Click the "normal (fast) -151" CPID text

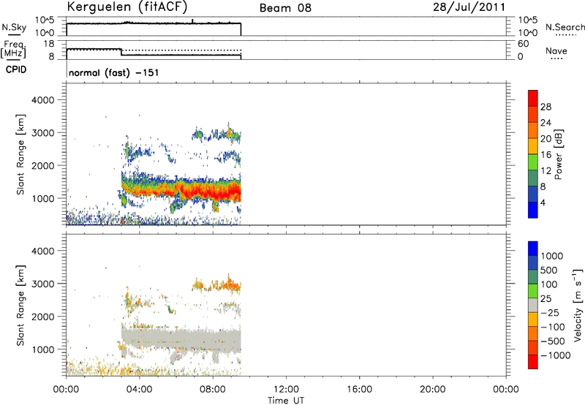pos(114,72)
